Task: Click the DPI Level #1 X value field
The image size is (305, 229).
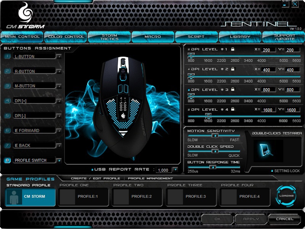Action: [x=268, y=50]
